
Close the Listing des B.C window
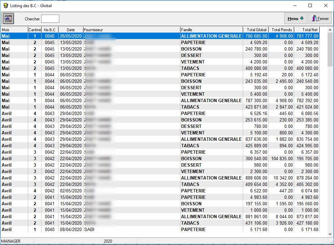coord(326,5)
